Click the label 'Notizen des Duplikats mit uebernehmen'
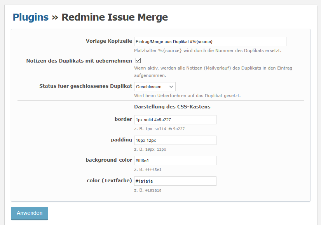Viewport: 321px width, 225px height. click(79, 61)
